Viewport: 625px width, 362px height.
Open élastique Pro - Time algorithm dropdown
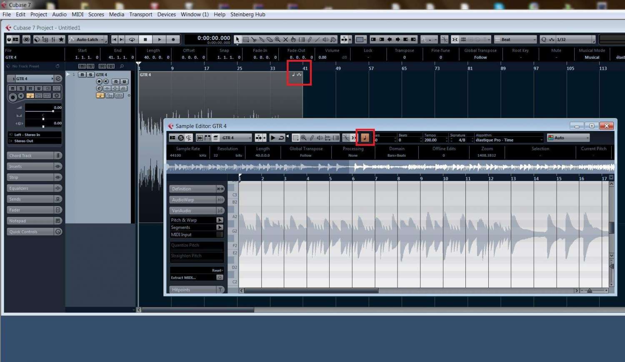[509, 140]
